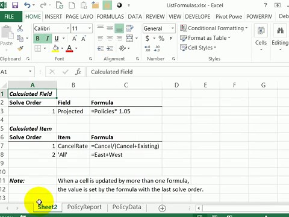Apply top vertical alignment
This screenshot has height=217, width=289.
point(100,28)
